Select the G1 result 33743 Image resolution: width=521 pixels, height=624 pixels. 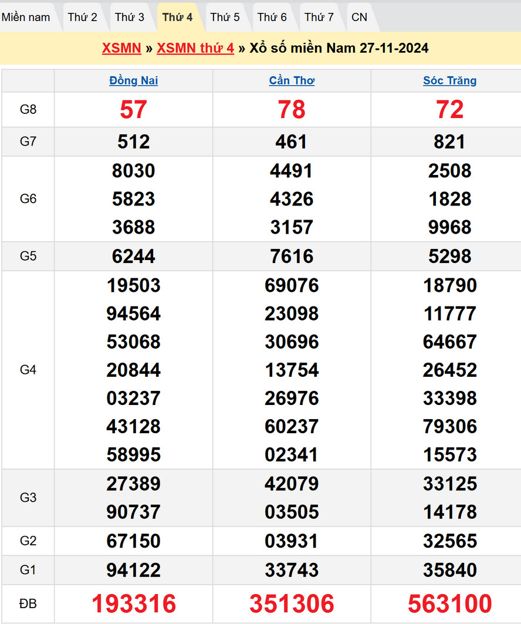[292, 570]
